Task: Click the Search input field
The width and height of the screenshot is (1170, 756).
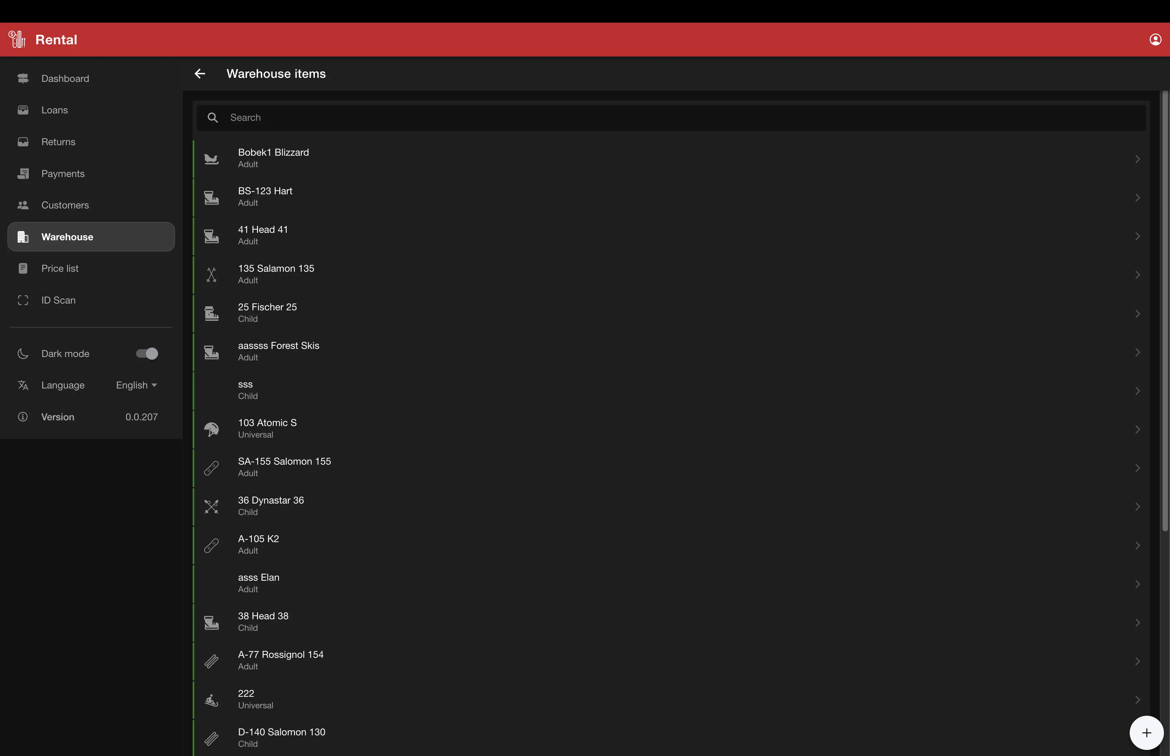Action: coord(672,117)
